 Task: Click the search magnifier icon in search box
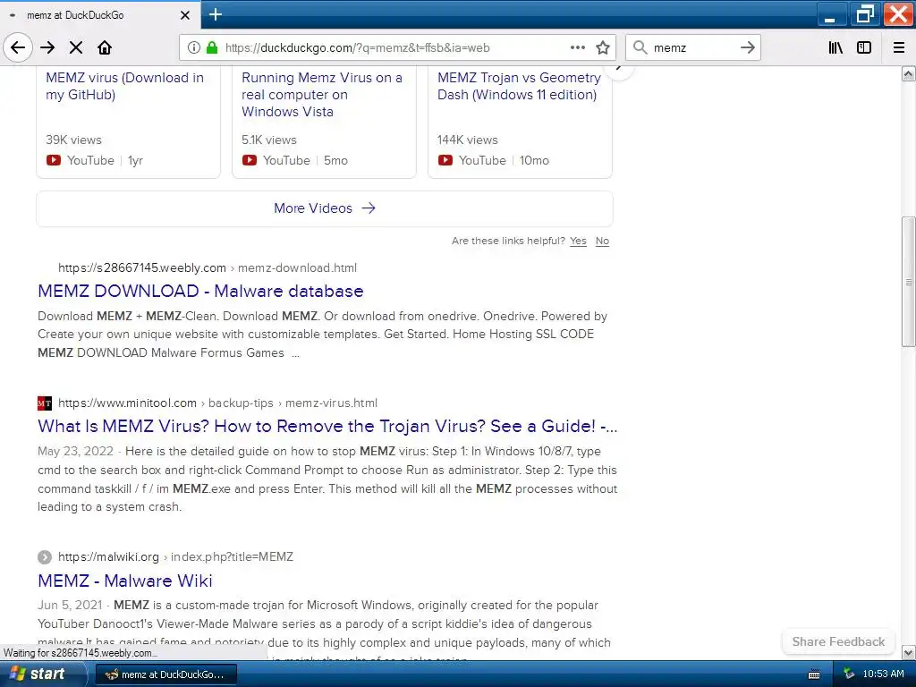[640, 47]
